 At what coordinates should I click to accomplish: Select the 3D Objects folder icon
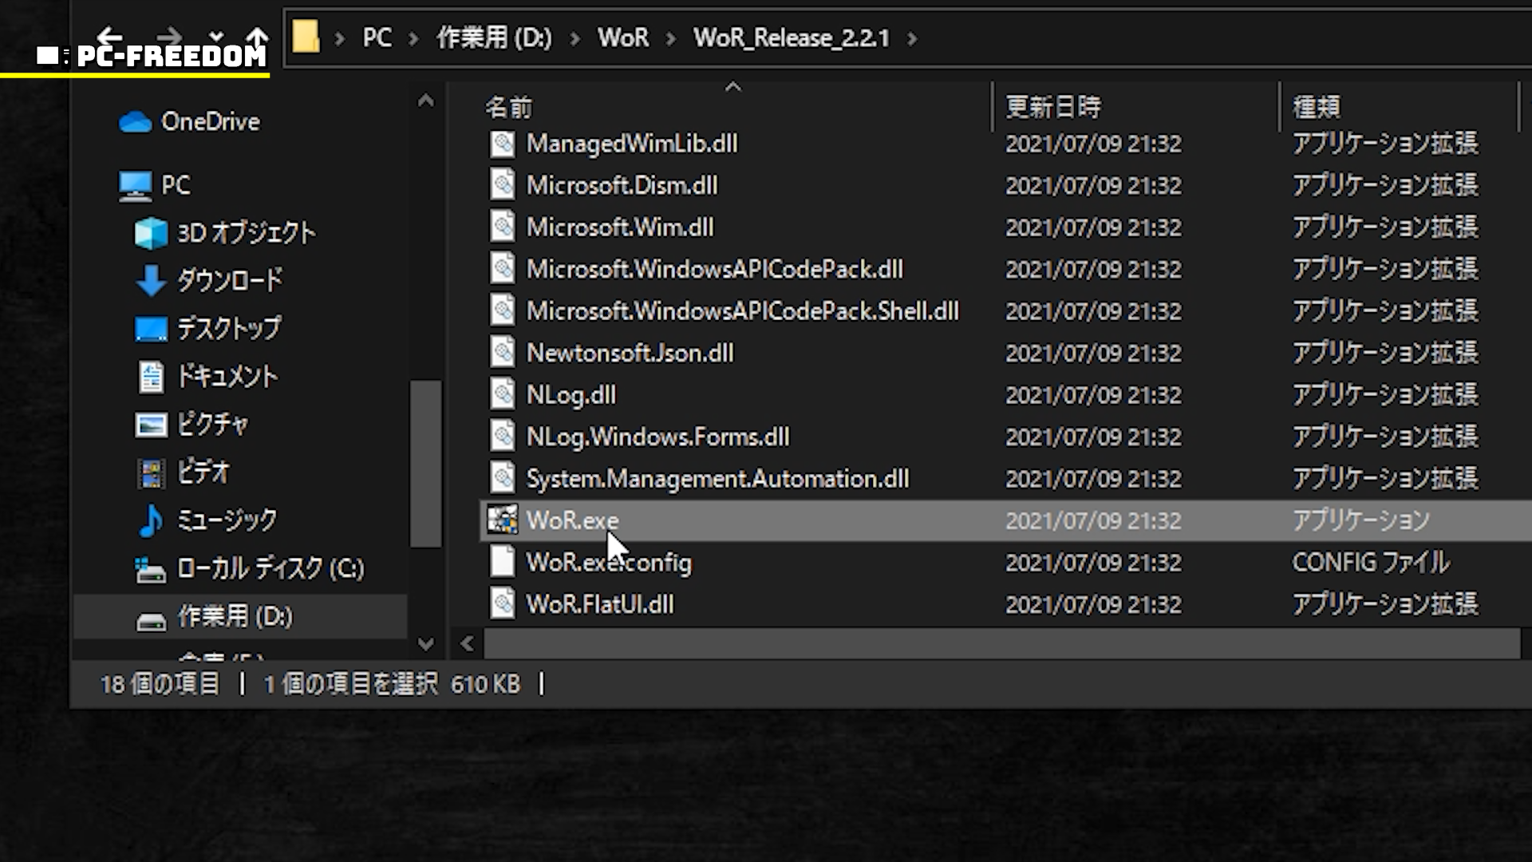coord(150,233)
